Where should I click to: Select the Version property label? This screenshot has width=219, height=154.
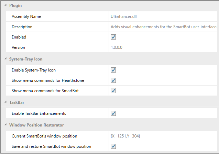click(x=19, y=47)
